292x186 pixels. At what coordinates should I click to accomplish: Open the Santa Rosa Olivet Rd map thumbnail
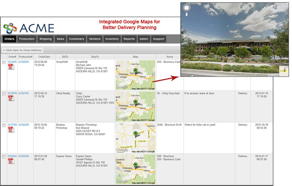[x=136, y=138]
